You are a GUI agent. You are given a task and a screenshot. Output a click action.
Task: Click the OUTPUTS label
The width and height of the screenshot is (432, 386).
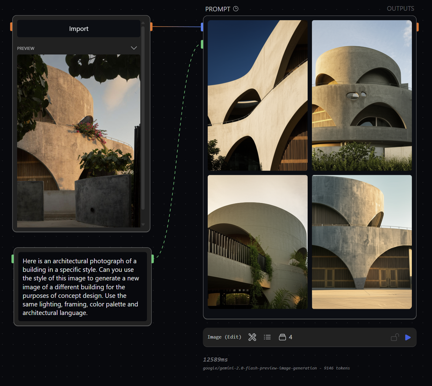(401, 9)
